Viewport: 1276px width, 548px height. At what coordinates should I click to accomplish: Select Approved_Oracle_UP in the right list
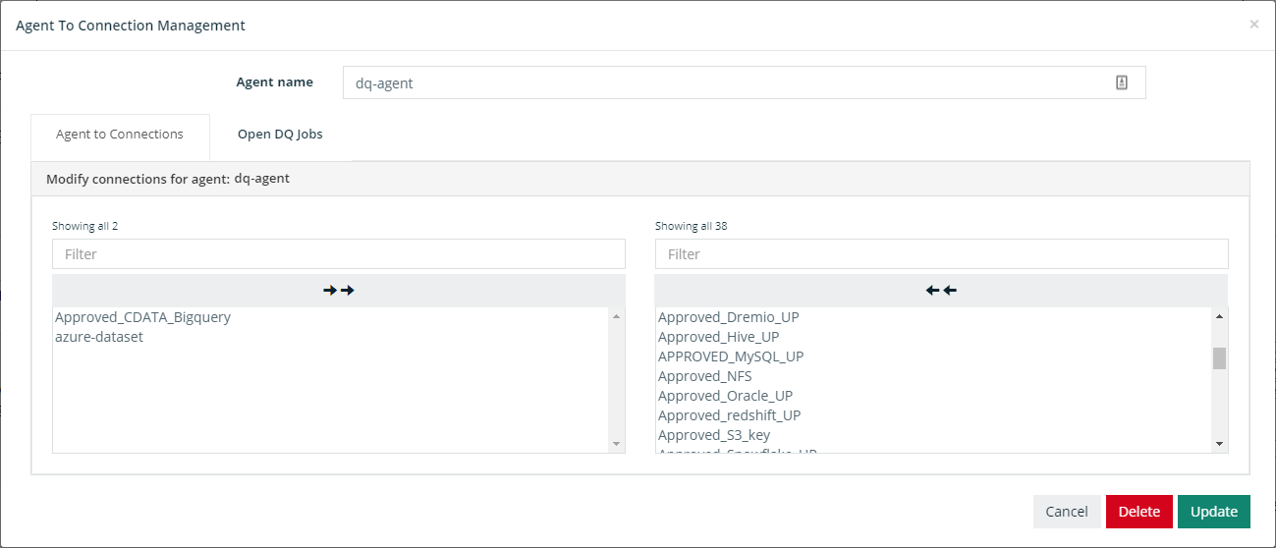[x=725, y=396]
